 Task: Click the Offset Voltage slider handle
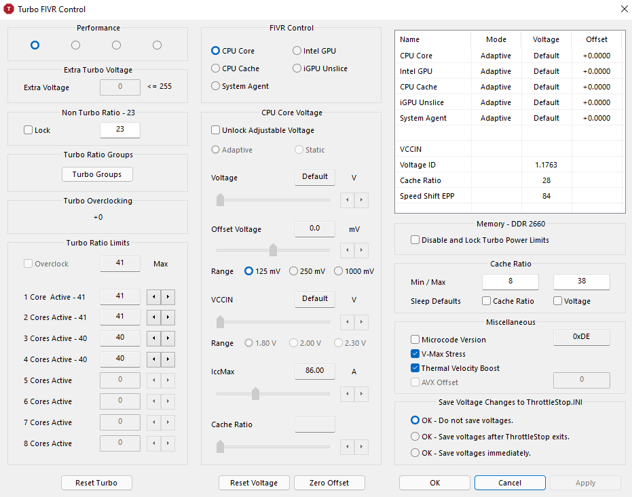273,250
